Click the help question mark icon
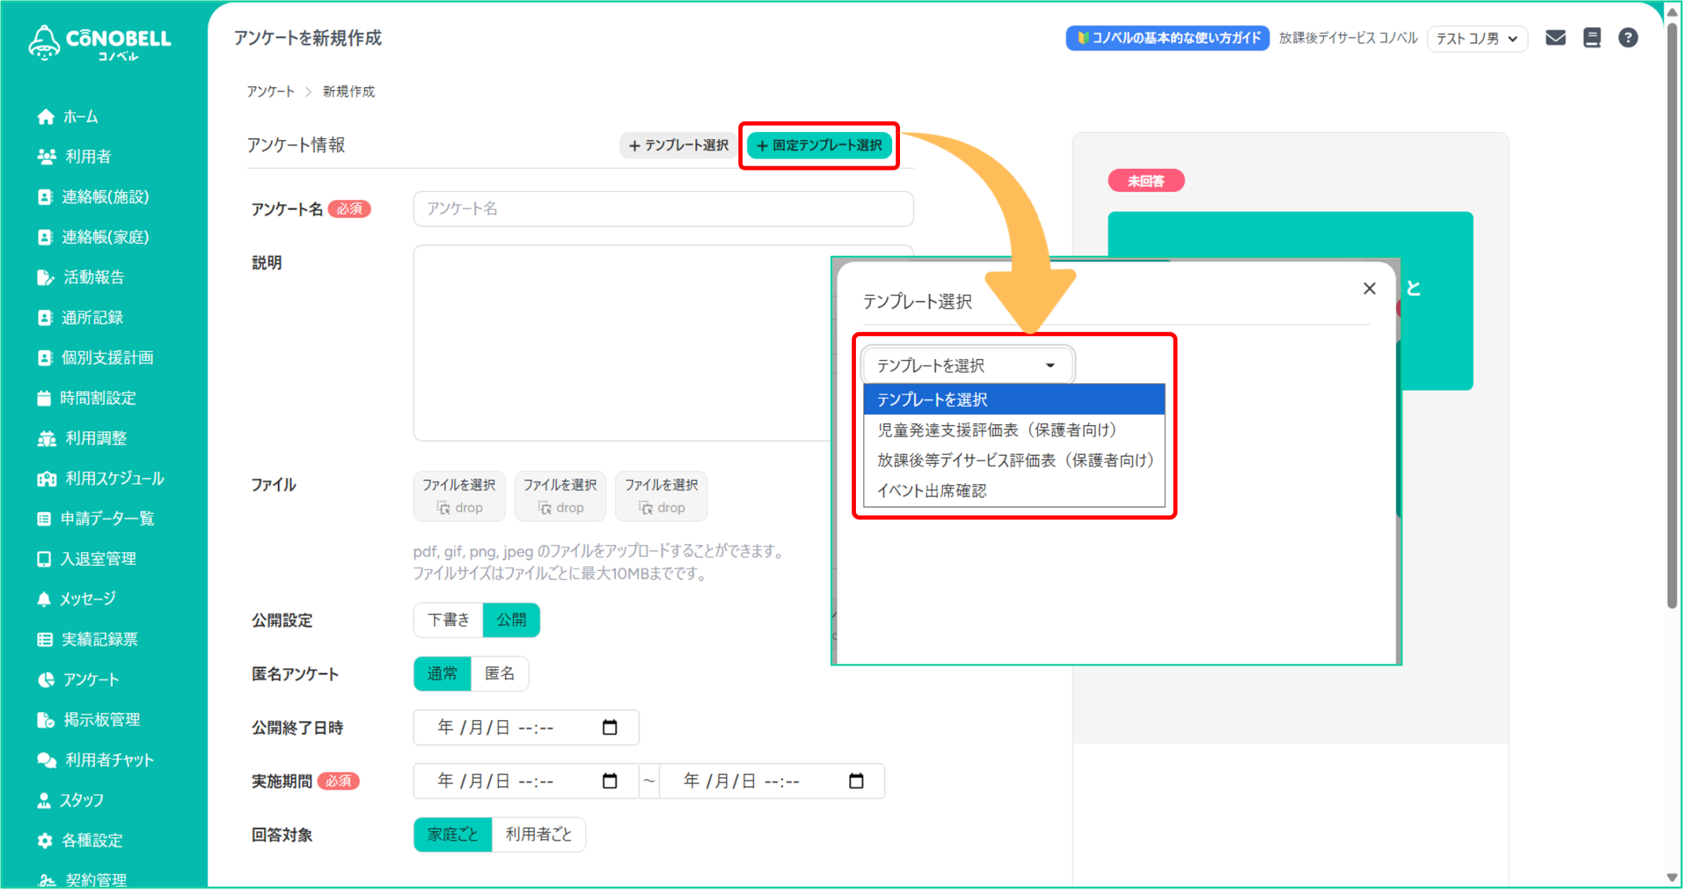Screen dimensions: 1683x889 click(x=1627, y=38)
